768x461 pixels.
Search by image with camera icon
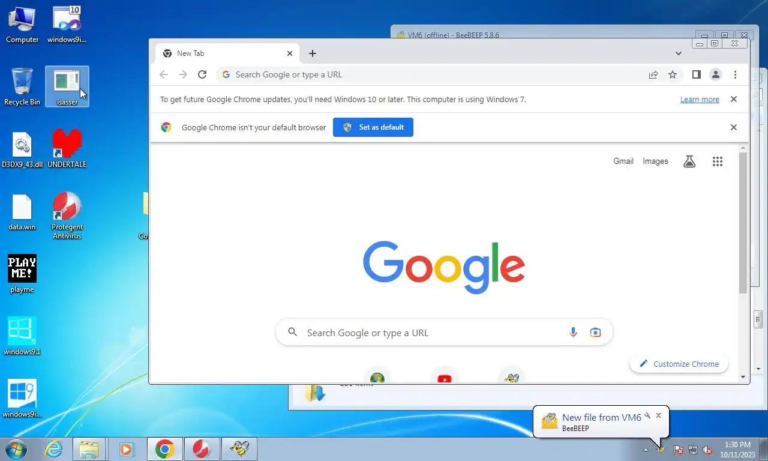point(595,333)
